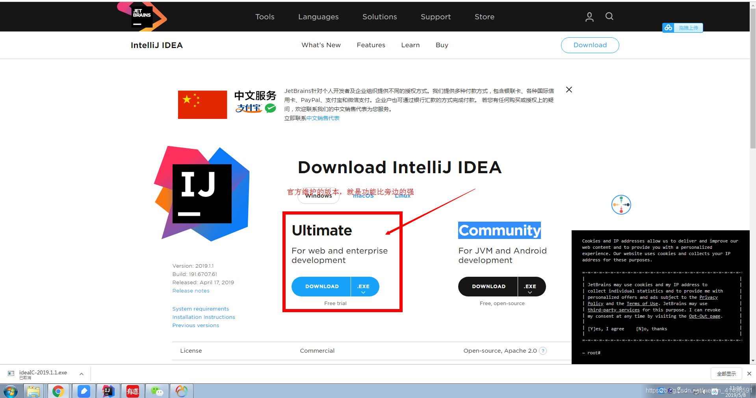Open the Privacy Policy link in cookie box
756x398 pixels.
pos(708,297)
